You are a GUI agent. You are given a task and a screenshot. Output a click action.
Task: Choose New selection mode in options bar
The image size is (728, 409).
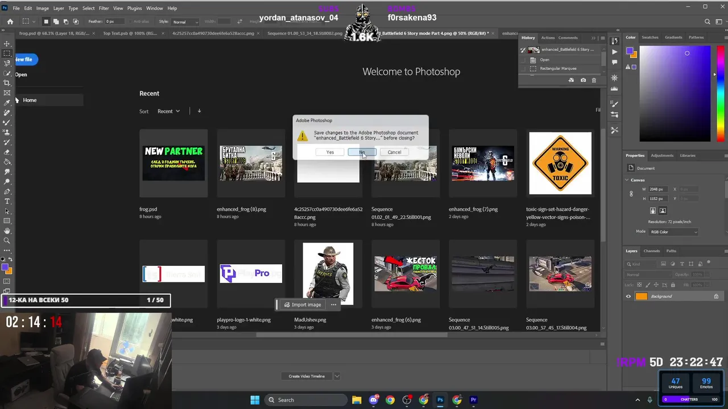pyautogui.click(x=47, y=22)
